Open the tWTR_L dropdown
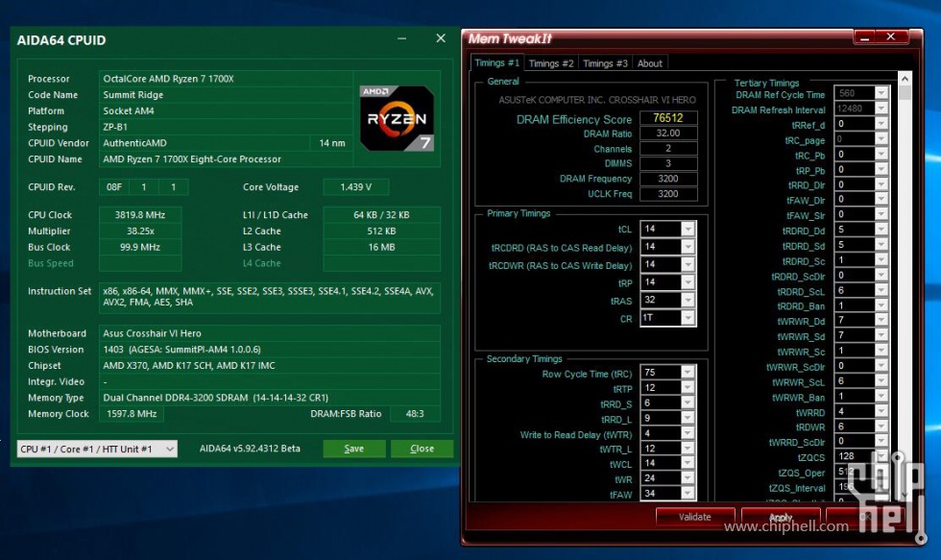 click(688, 449)
